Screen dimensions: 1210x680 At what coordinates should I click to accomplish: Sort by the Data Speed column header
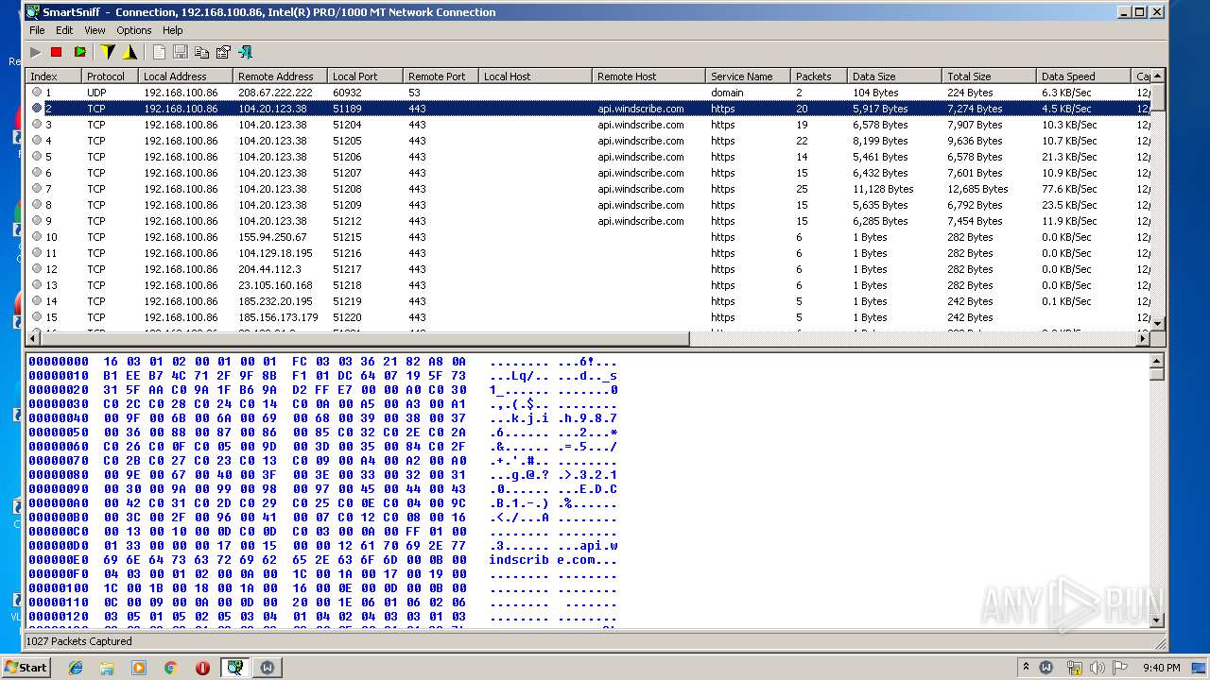click(1083, 76)
